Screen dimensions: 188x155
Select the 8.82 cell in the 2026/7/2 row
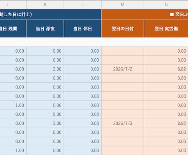[x=166, y=69]
